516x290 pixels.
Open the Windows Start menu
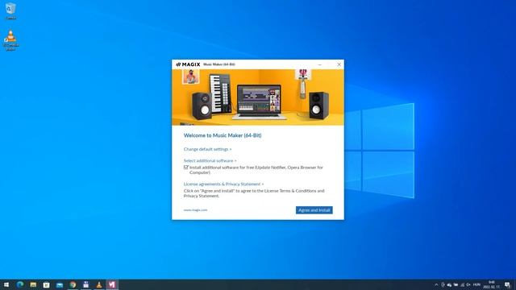6,284
